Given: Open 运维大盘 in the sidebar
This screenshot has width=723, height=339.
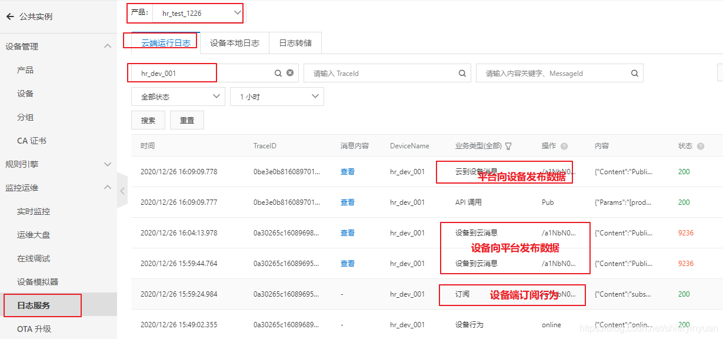Looking at the screenshot, I should pos(34,235).
